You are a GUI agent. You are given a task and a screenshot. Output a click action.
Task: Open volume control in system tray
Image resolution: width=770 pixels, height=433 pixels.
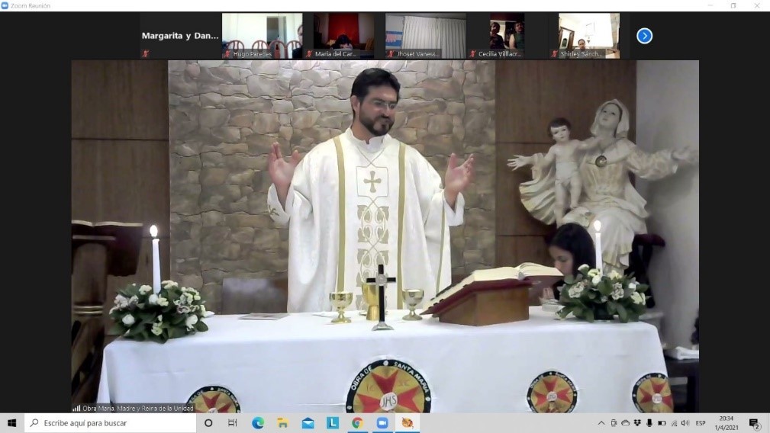tap(685, 423)
